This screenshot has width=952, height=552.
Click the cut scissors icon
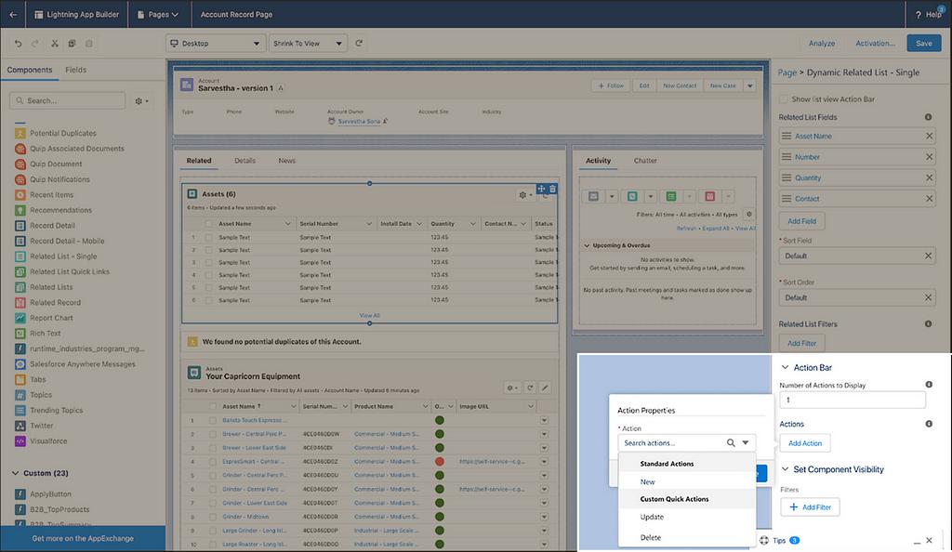click(x=55, y=44)
